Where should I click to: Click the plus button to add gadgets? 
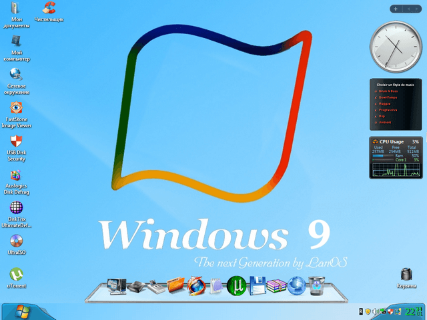[396, 9]
